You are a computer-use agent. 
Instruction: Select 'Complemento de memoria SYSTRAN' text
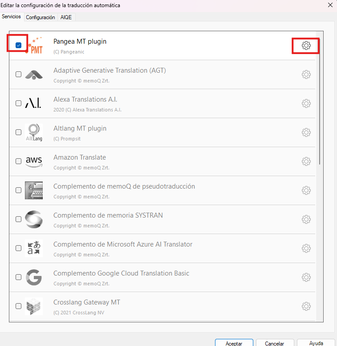click(x=108, y=215)
